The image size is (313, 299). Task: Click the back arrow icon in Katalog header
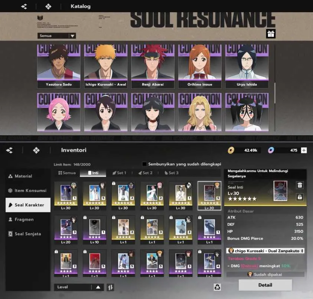[x=24, y=7]
